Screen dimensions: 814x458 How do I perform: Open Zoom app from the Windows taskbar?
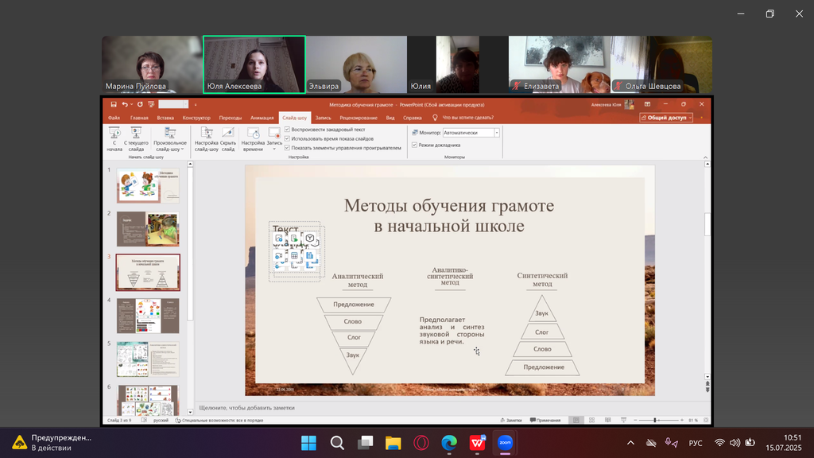click(x=505, y=442)
